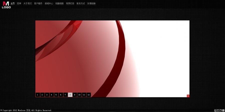Jump to slide 2 in slideshow
This screenshot has height=112, width=225.
(x=42, y=95)
